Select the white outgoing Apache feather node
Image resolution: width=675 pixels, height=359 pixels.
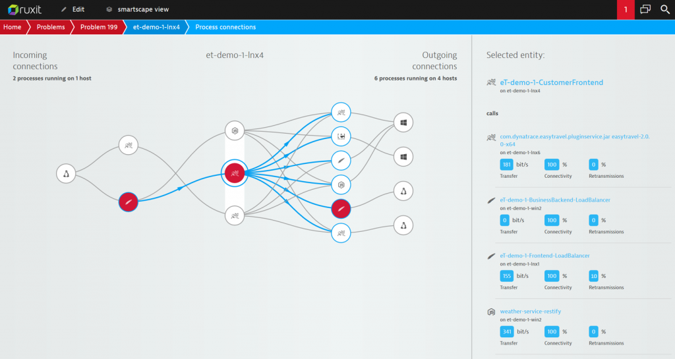tap(341, 161)
